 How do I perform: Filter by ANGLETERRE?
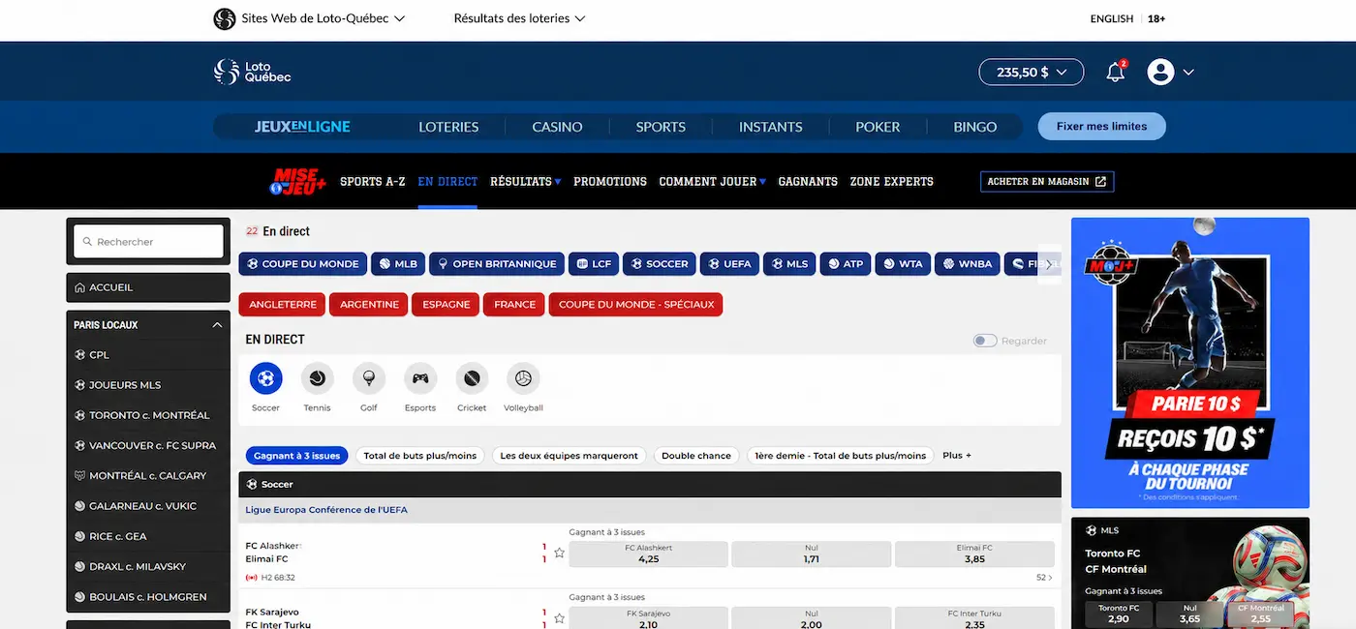point(283,304)
